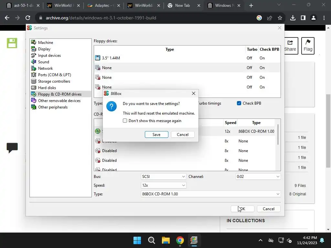
Task: Select Floppy & CD-ROM drives category
Action: tap(60, 94)
